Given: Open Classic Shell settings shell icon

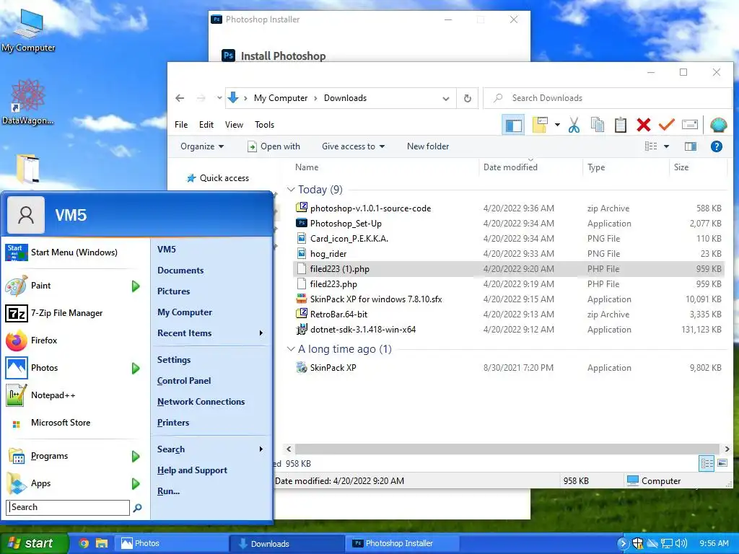Looking at the screenshot, I should pos(718,125).
